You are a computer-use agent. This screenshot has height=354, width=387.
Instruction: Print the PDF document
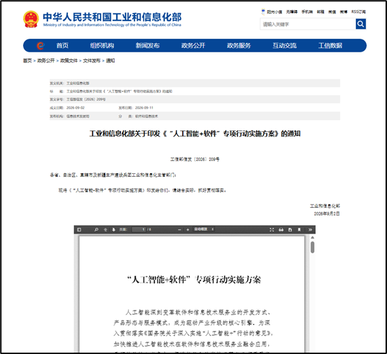tap(281, 230)
